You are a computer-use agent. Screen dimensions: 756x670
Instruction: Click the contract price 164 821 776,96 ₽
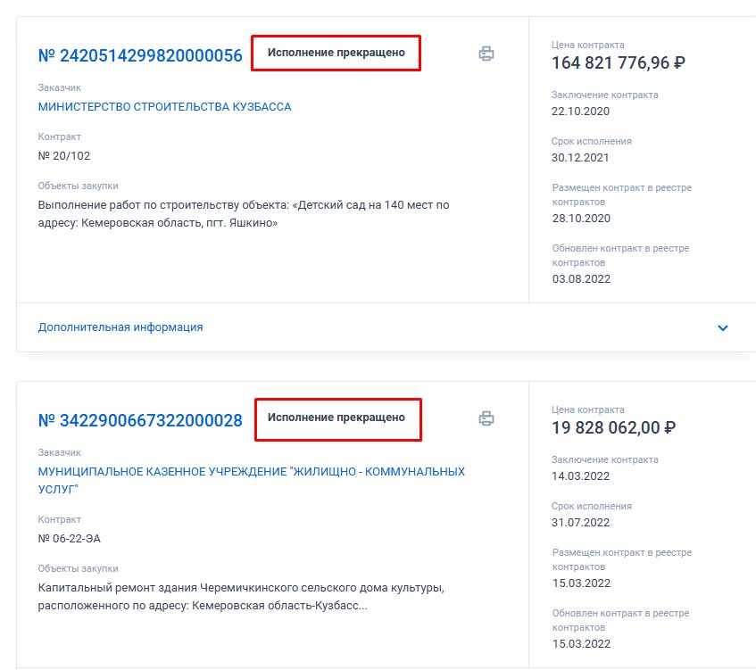618,63
